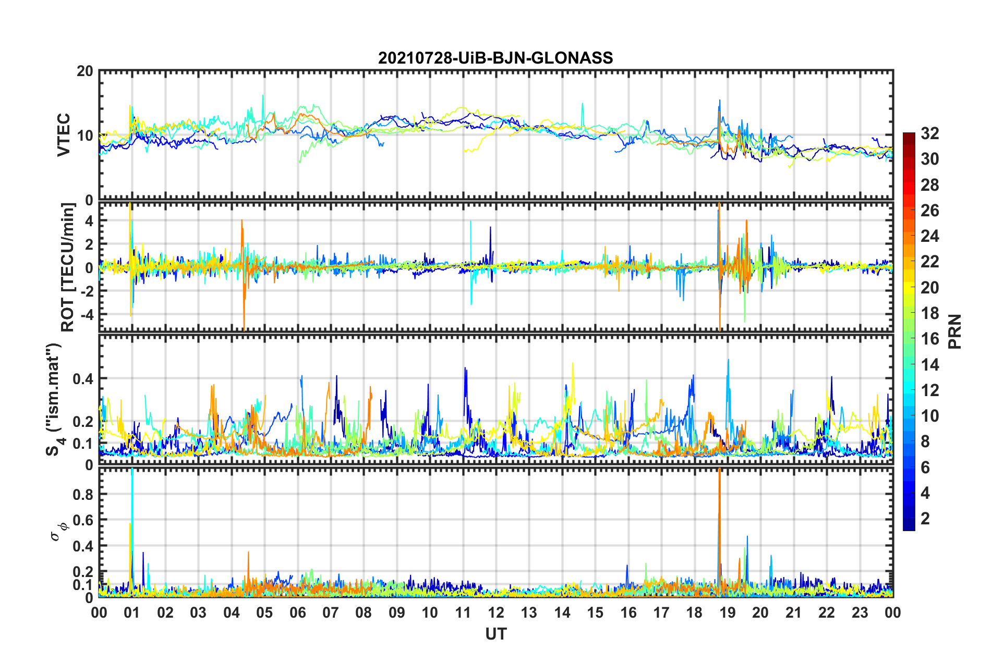Click colorbar tick label 30
The width and height of the screenshot is (992, 663).
(930, 159)
